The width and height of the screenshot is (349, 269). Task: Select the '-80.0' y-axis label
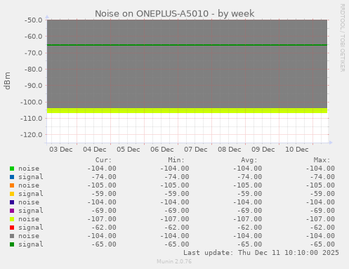point(34,70)
